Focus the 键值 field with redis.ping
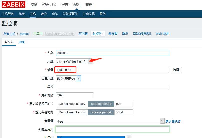The height and width of the screenshot is (138, 202). click(112, 70)
